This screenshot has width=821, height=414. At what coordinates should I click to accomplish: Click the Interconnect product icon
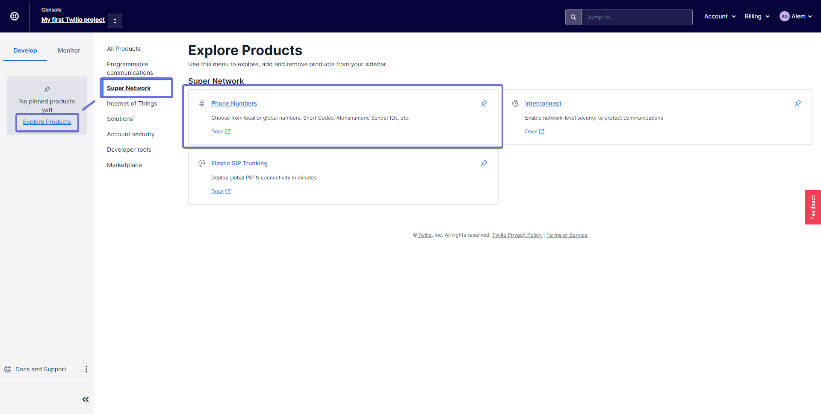[x=516, y=103]
